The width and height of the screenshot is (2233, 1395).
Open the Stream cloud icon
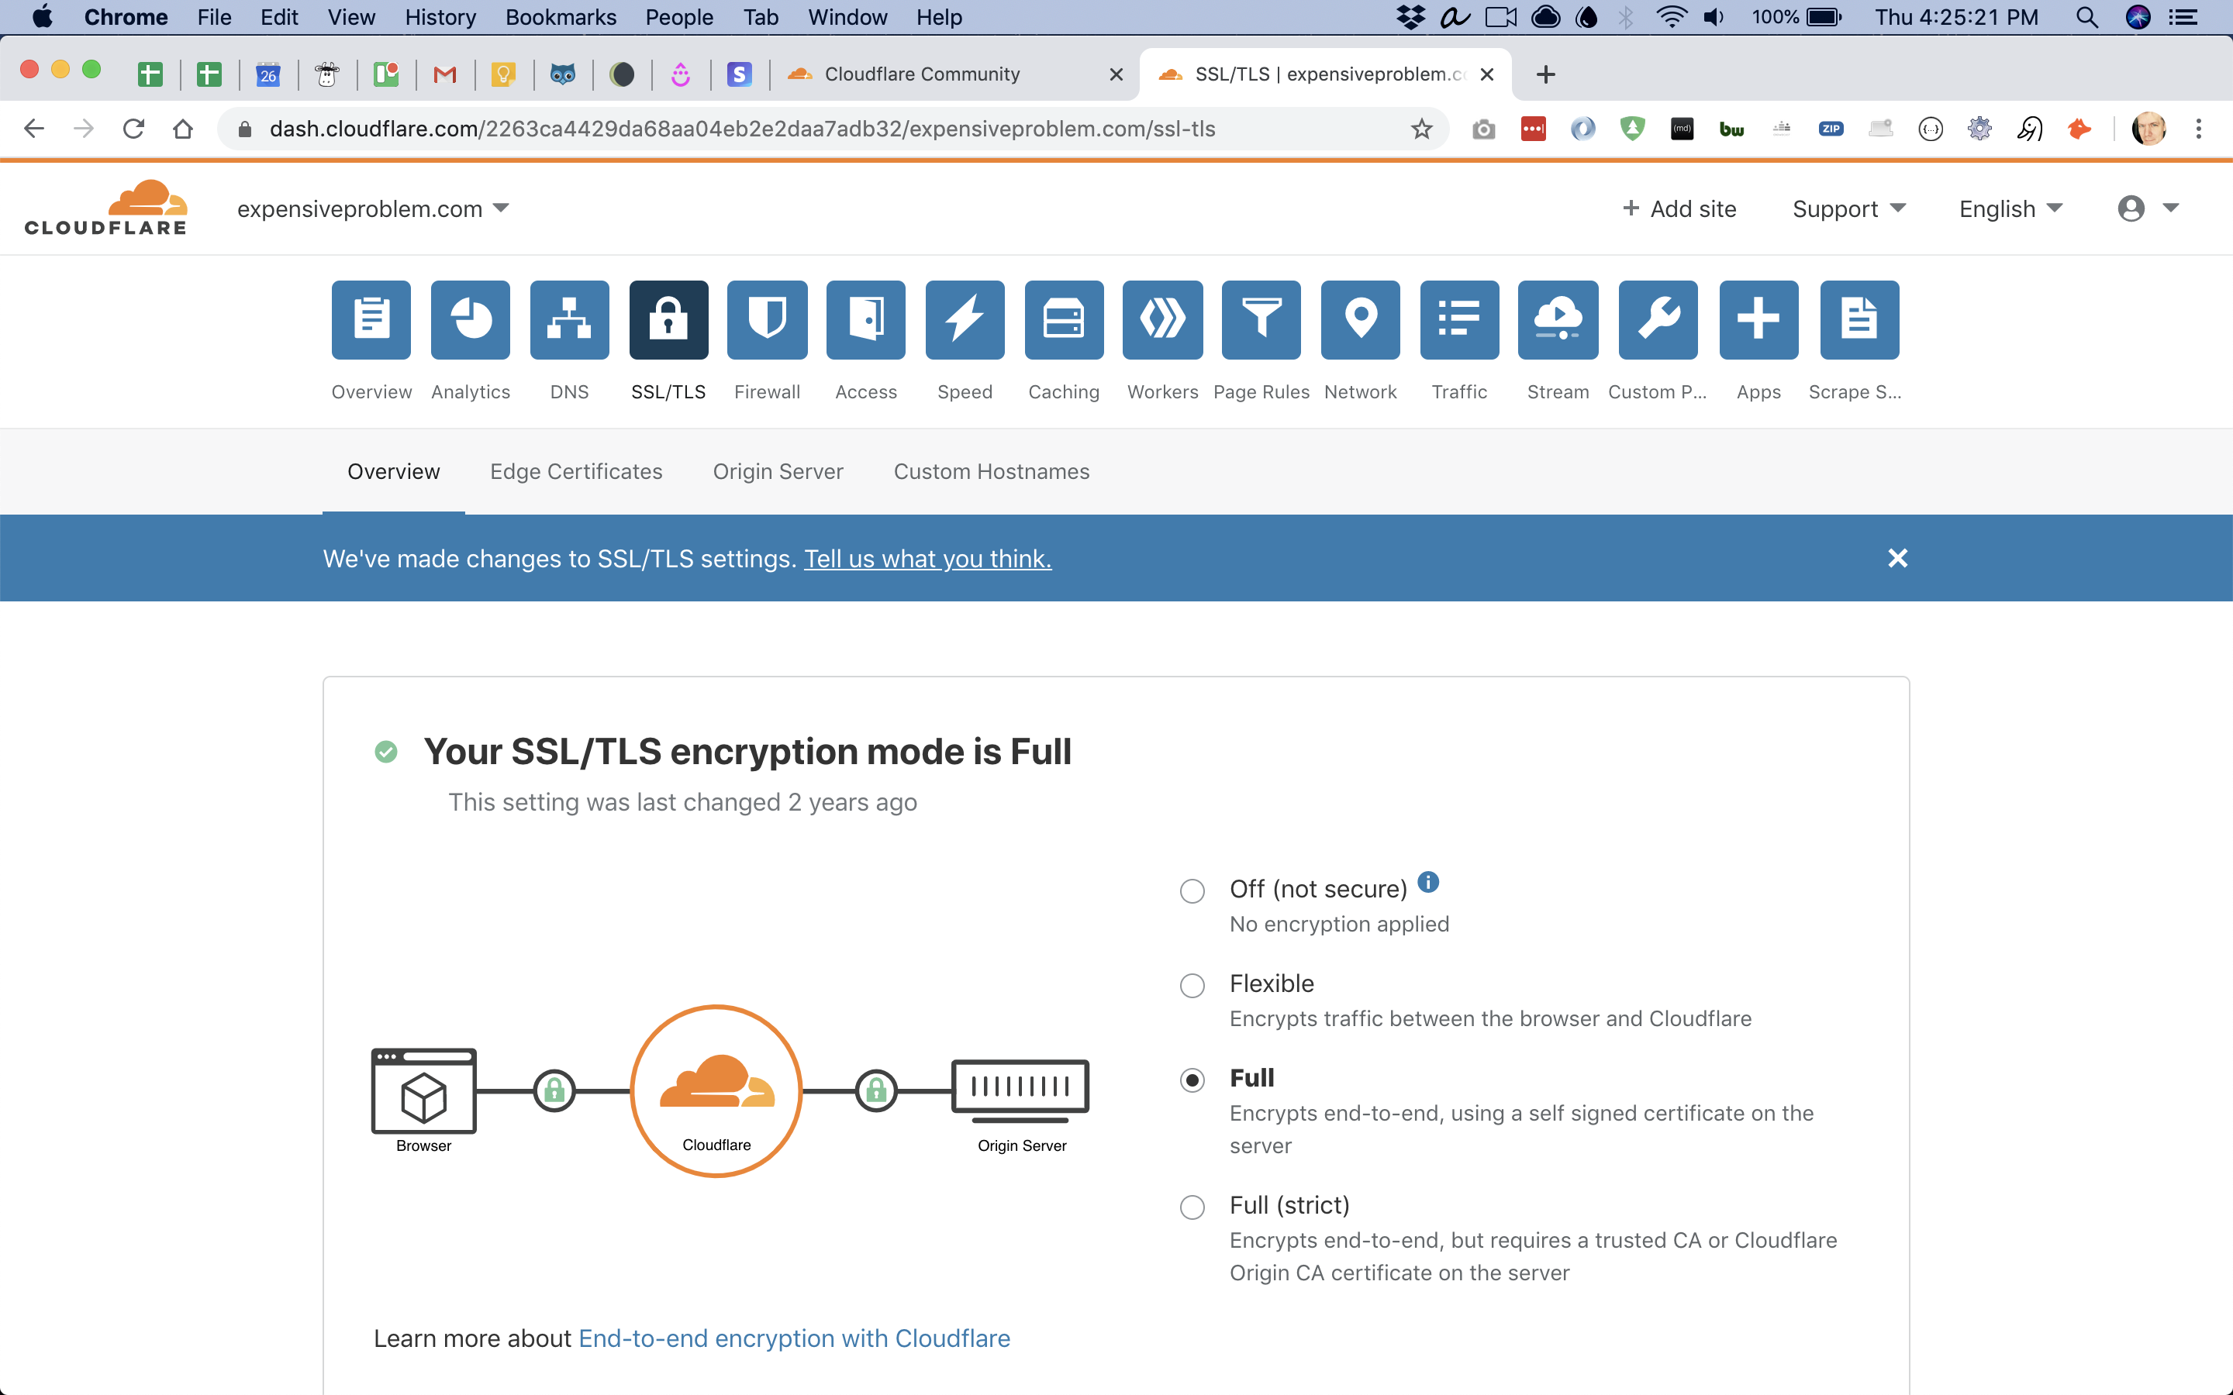coord(1558,319)
